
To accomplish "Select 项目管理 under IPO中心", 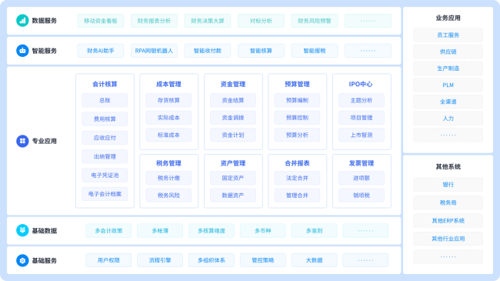I will click(362, 118).
